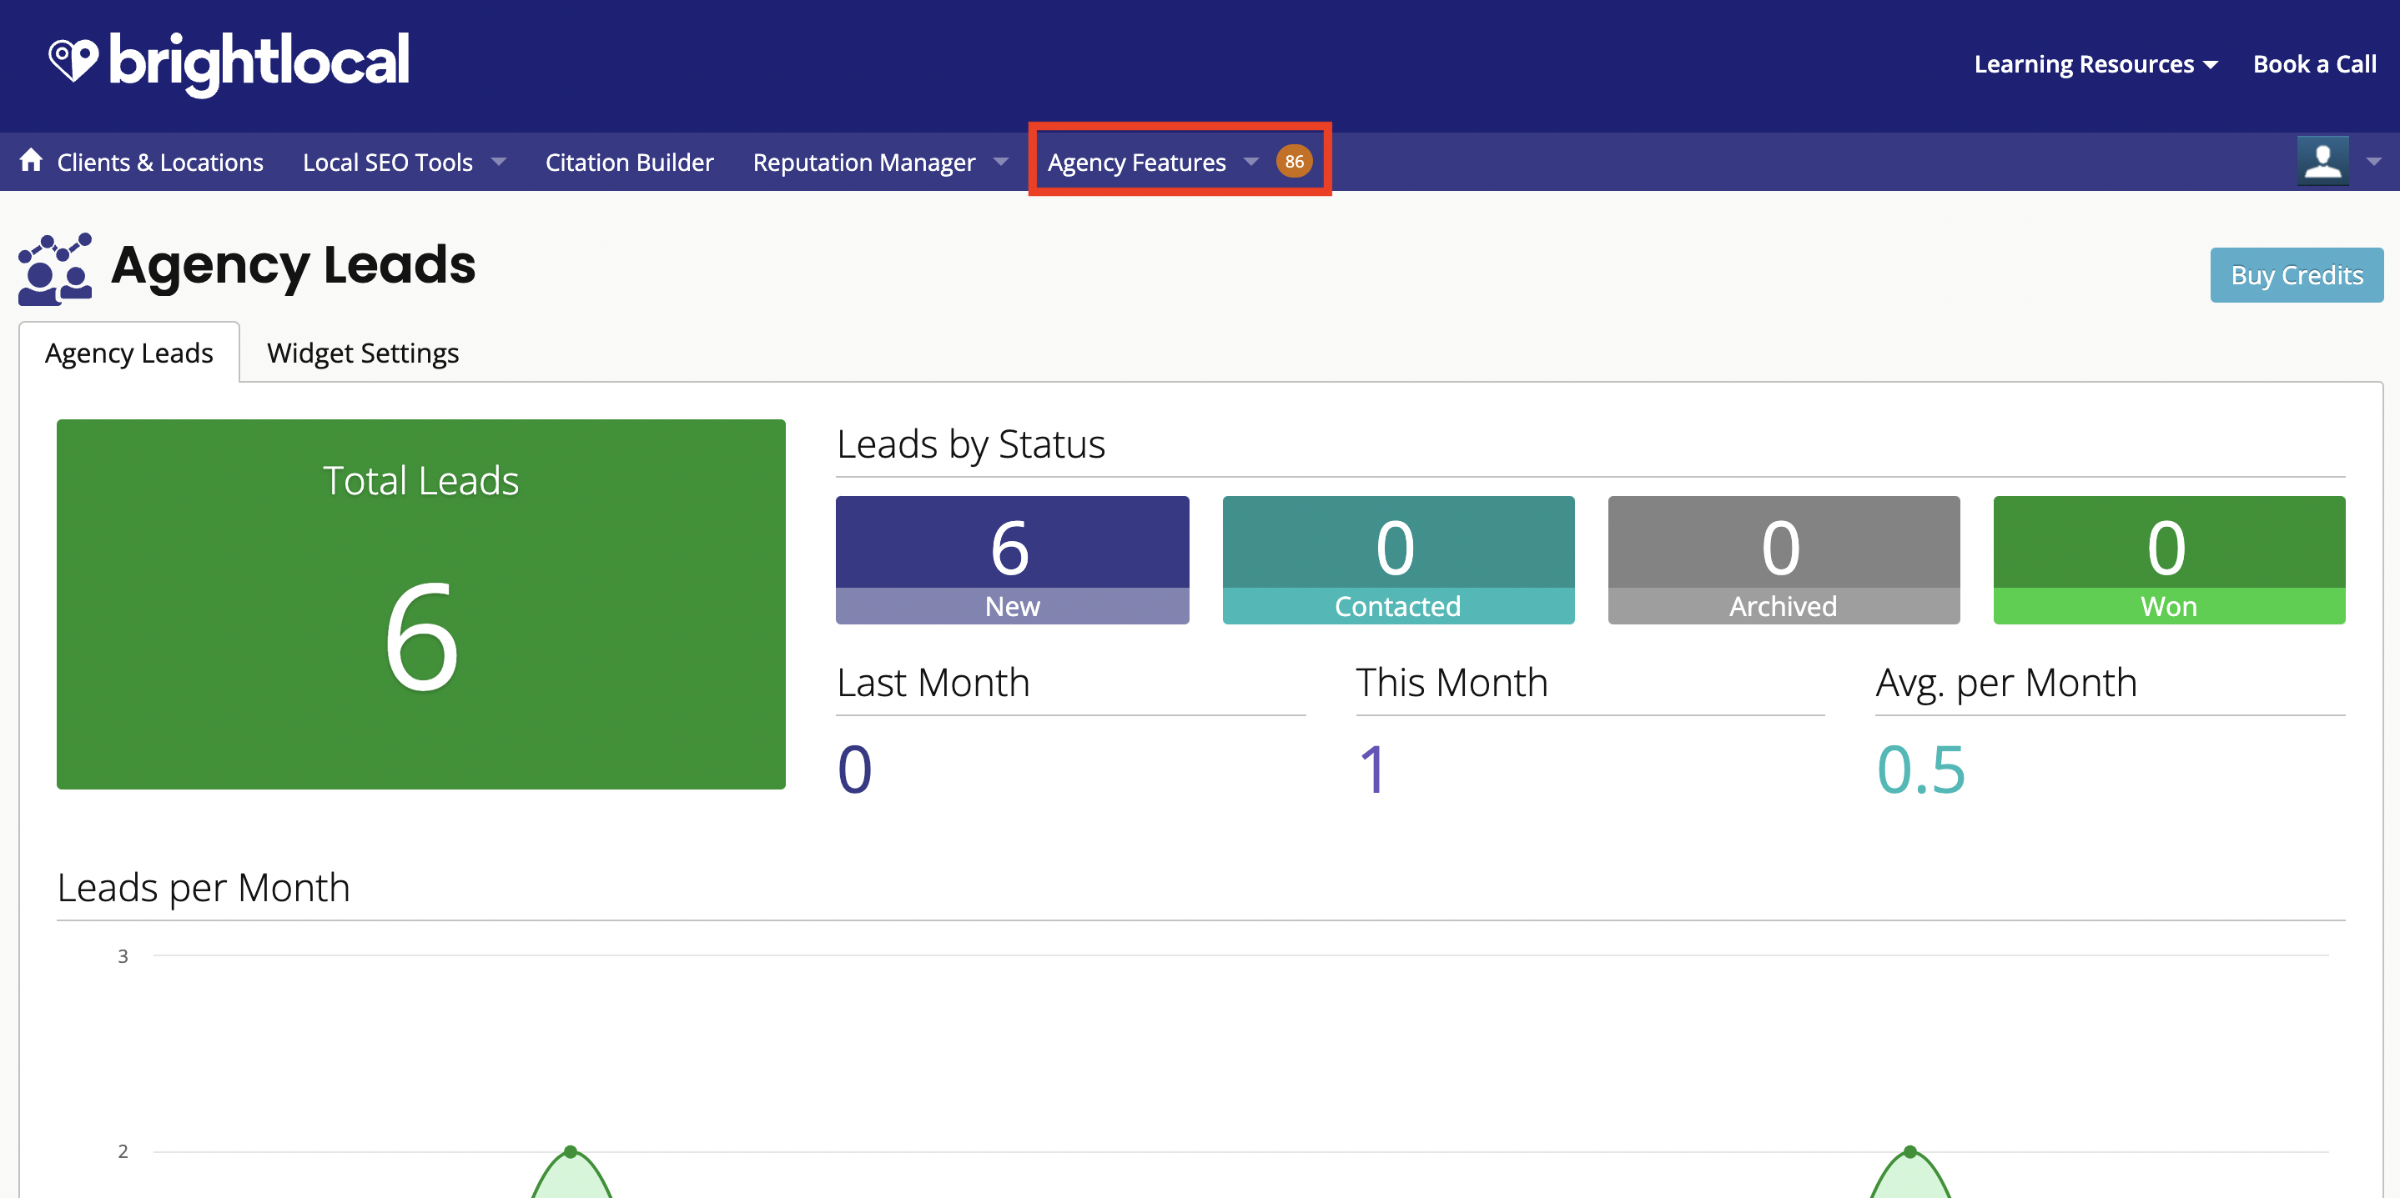This screenshot has width=2400, height=1198.
Task: Click the Avg. per Month value 0.5
Action: coord(1920,769)
